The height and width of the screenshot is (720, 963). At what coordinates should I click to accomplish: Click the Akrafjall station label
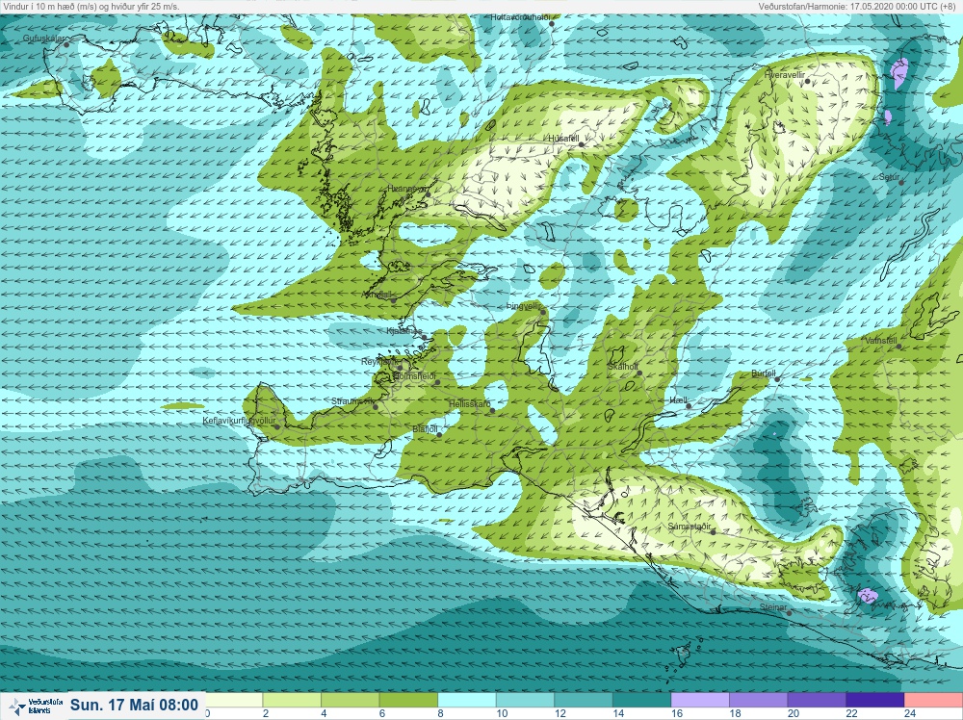click(x=377, y=295)
